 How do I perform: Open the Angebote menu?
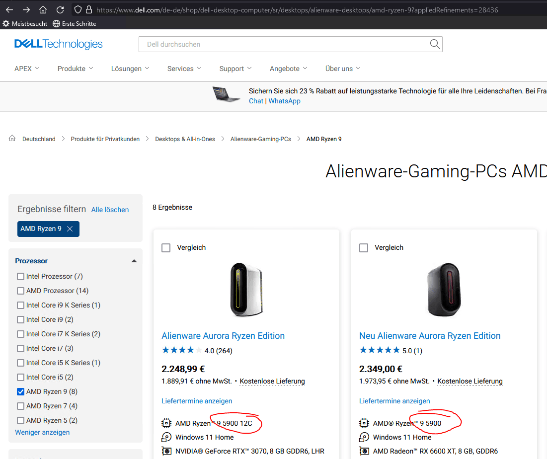[x=288, y=69]
